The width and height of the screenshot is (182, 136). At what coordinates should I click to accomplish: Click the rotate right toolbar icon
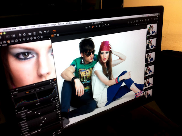click(24, 34)
